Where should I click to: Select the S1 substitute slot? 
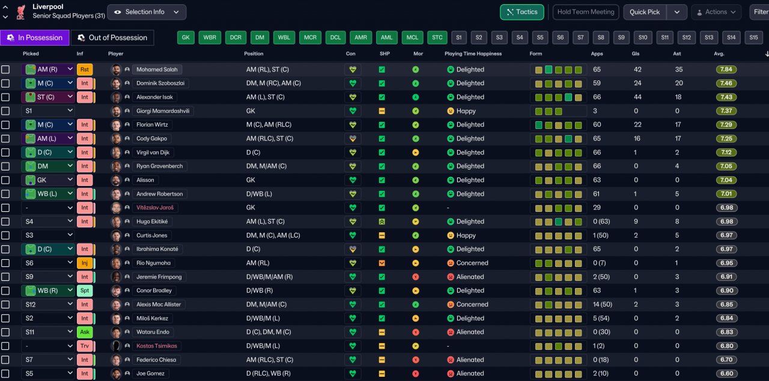click(x=459, y=38)
